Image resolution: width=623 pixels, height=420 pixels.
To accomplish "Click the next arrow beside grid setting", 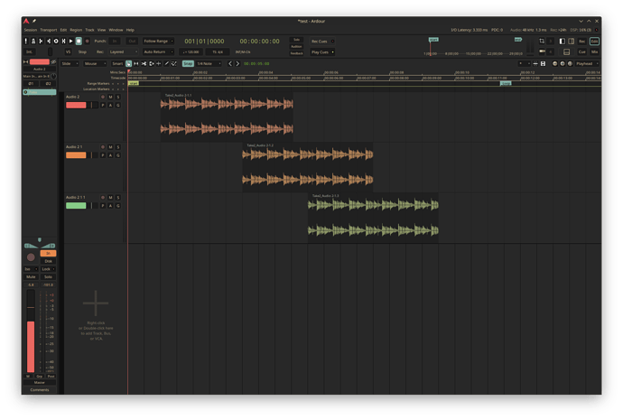I will pos(237,63).
